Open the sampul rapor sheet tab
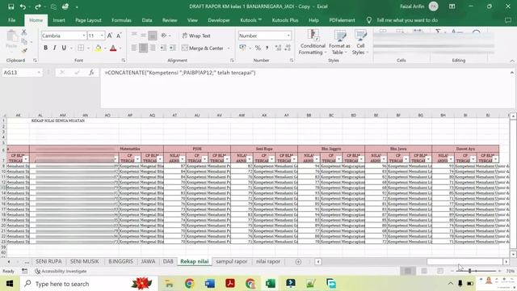 231,261
